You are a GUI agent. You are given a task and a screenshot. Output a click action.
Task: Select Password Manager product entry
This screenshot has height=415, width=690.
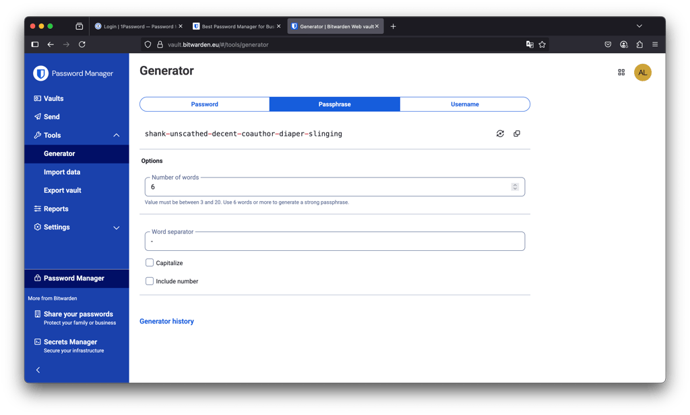point(77,278)
